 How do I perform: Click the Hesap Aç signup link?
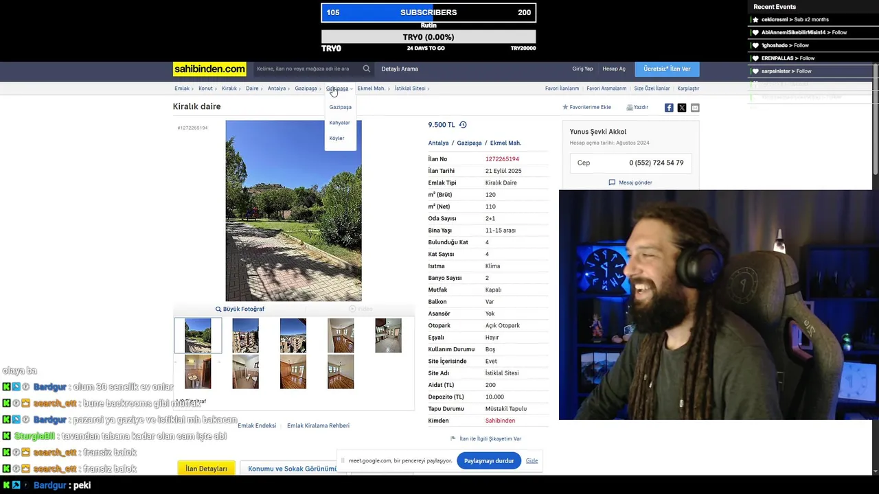[x=614, y=69]
